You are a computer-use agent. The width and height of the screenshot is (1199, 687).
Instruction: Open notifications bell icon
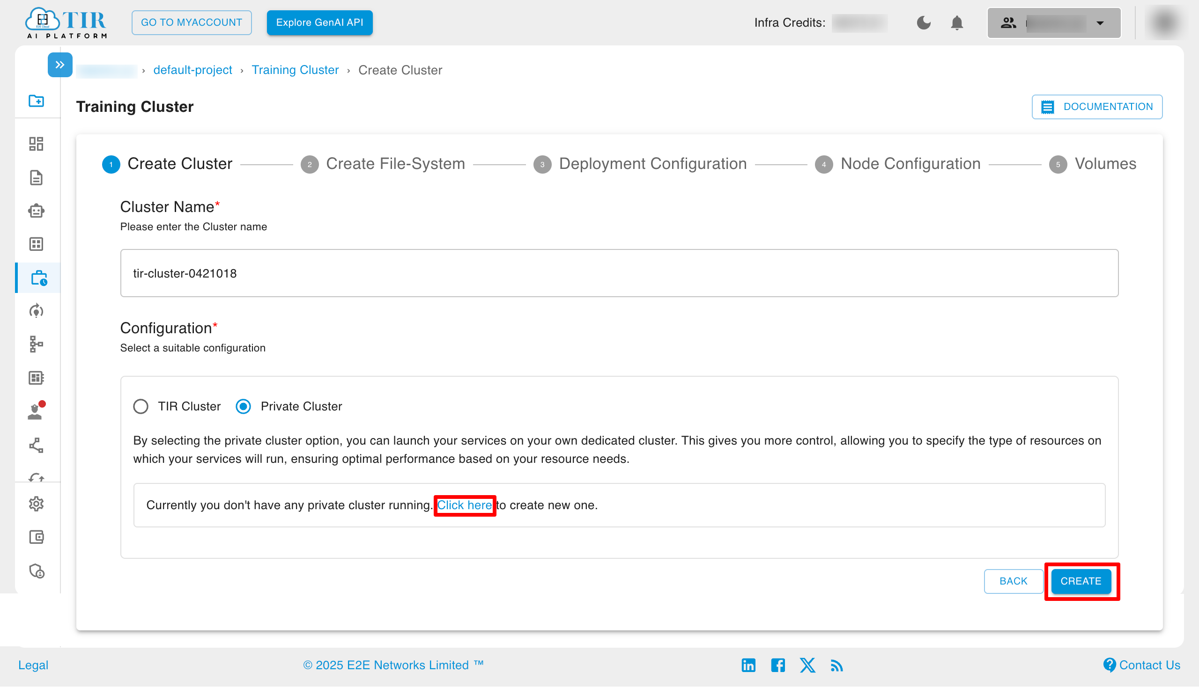pyautogui.click(x=957, y=22)
